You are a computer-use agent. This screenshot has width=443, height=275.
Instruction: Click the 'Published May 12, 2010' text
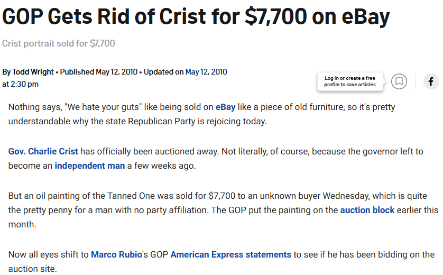point(99,72)
